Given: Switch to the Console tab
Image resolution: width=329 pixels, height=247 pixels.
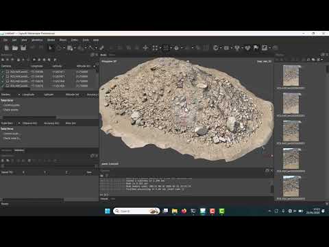Looking at the screenshot, I should coord(104,199).
